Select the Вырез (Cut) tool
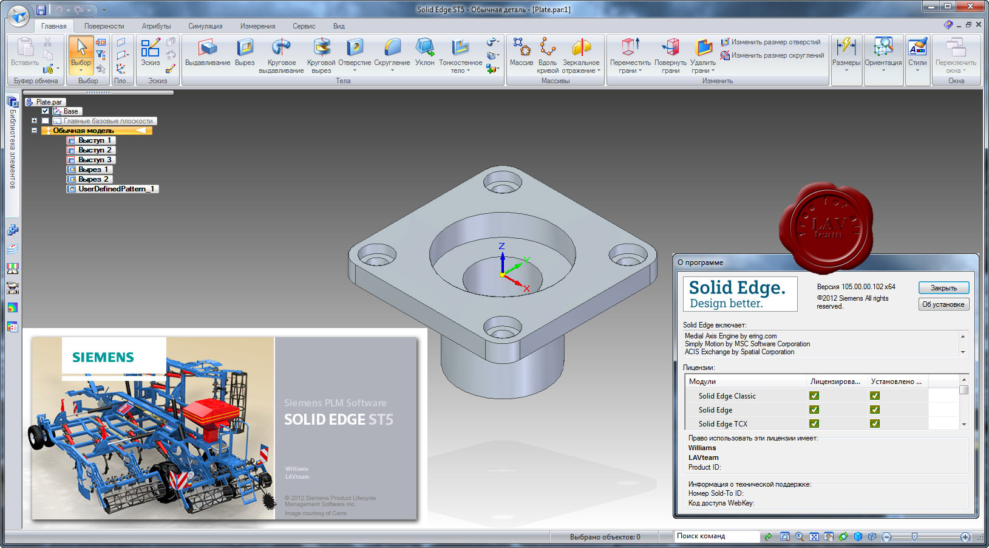 coord(245,52)
